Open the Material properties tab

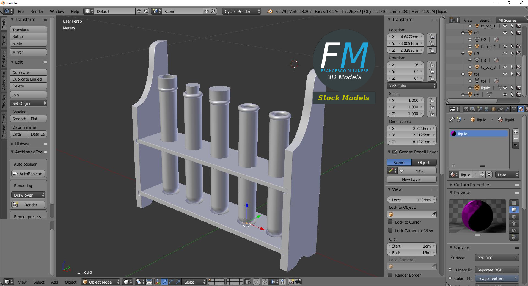click(x=520, y=109)
